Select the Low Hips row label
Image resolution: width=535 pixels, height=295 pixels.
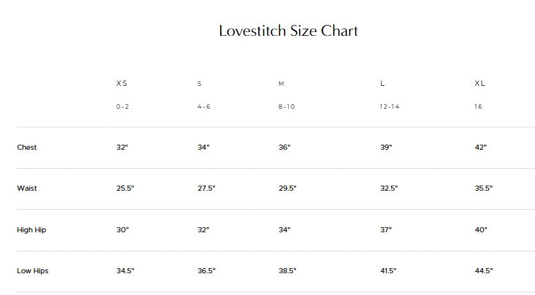[33, 271]
